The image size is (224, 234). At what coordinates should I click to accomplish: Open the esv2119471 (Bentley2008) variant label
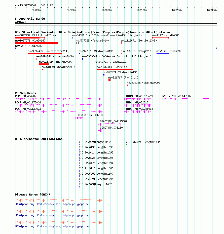tap(139, 41)
